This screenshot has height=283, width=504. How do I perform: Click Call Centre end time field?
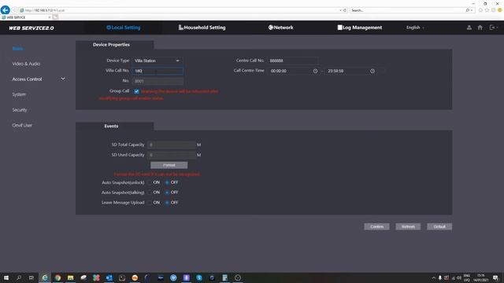click(350, 71)
